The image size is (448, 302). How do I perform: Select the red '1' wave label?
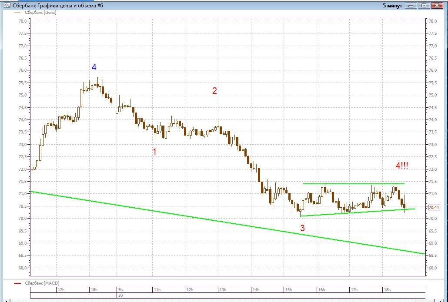tap(154, 152)
